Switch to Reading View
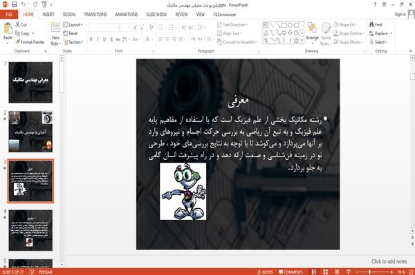This screenshot has width=415, height=275. [x=337, y=272]
